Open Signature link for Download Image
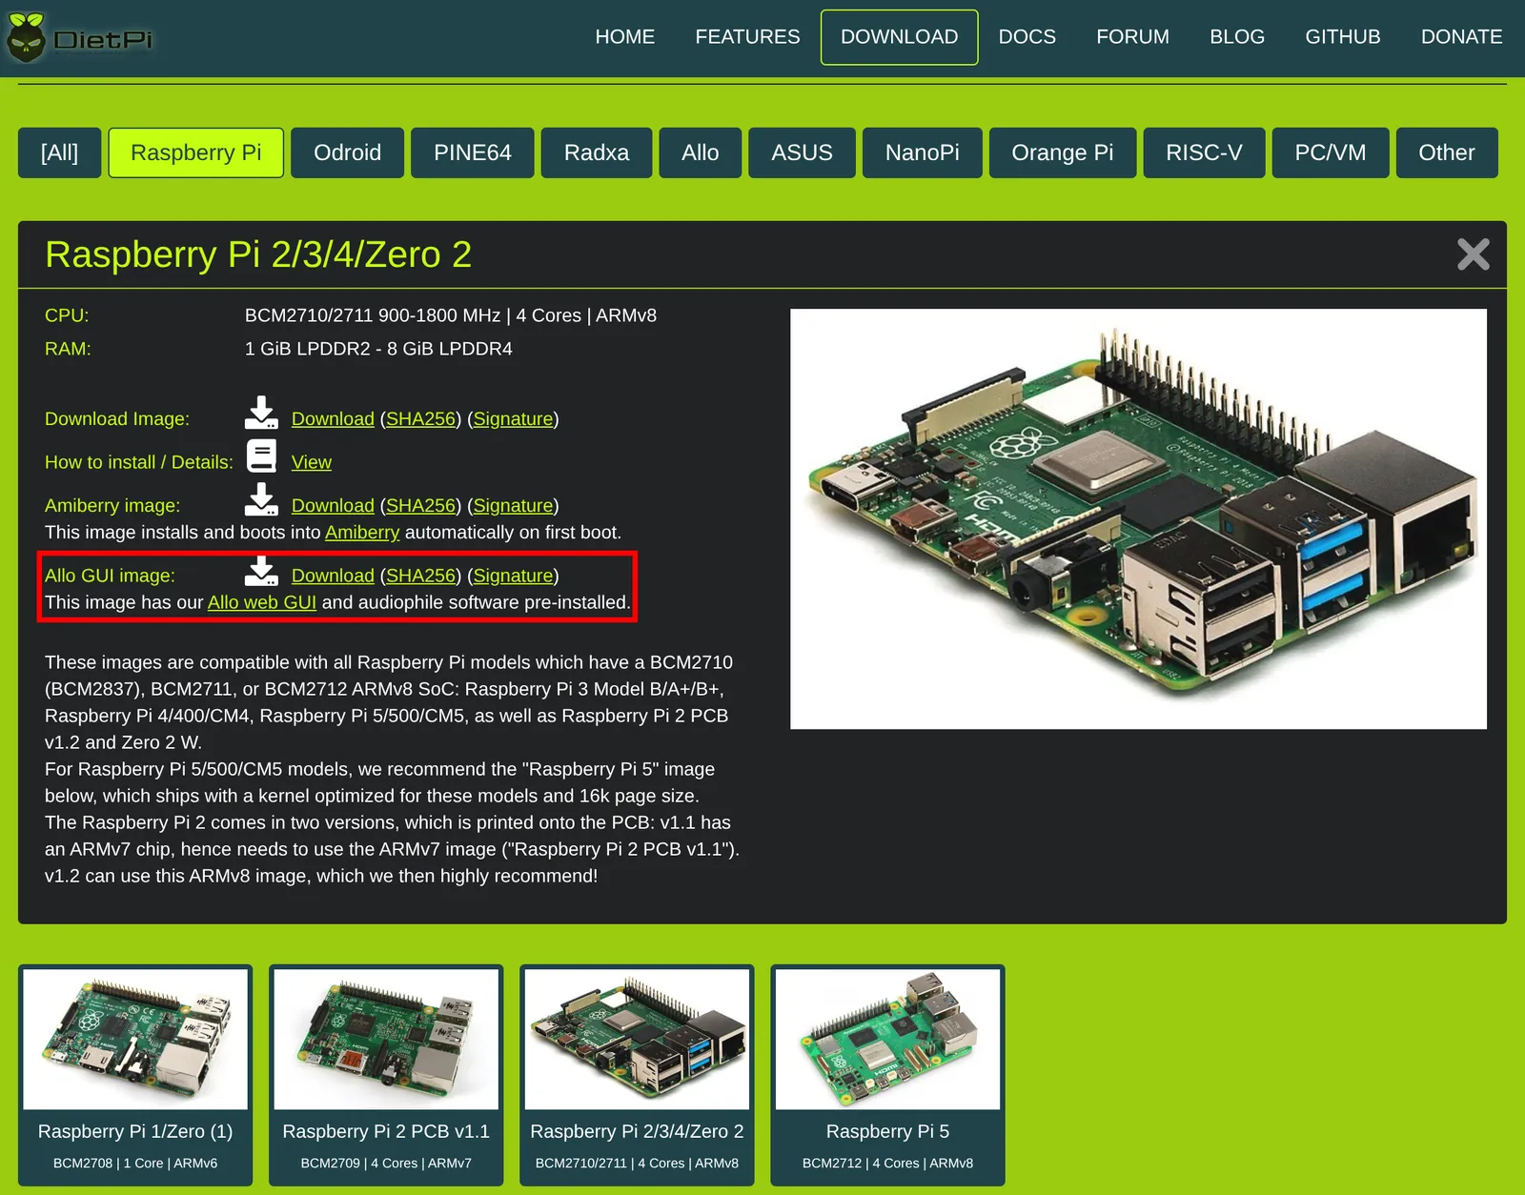The width and height of the screenshot is (1525, 1195). point(513,418)
